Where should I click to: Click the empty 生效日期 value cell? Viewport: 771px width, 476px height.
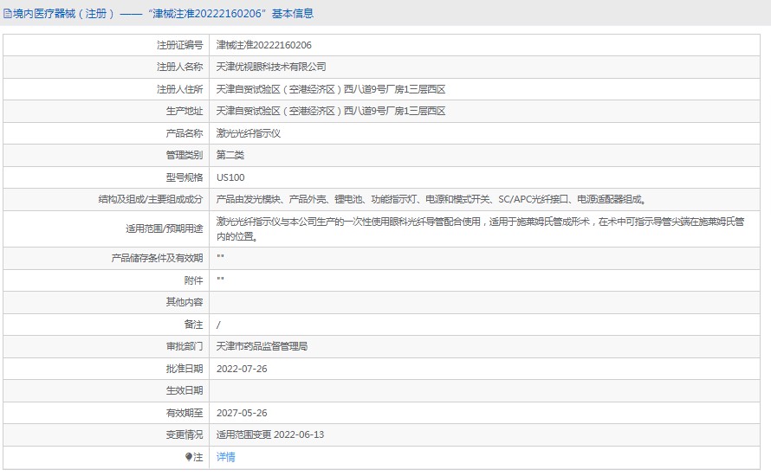coord(485,390)
